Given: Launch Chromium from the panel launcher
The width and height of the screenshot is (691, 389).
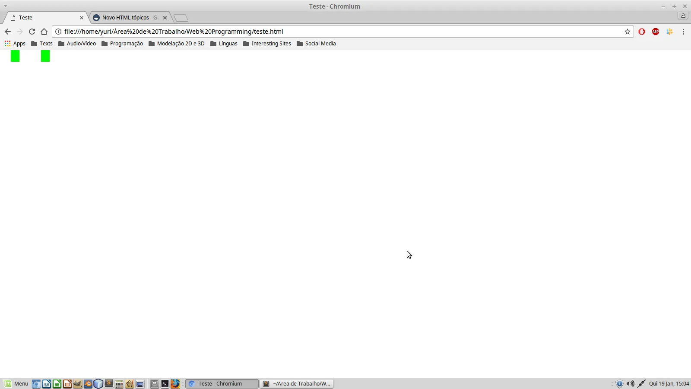Looking at the screenshot, I should (36, 384).
